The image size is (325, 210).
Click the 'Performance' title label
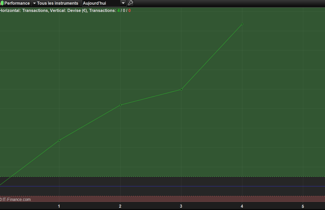[x=17, y=3]
